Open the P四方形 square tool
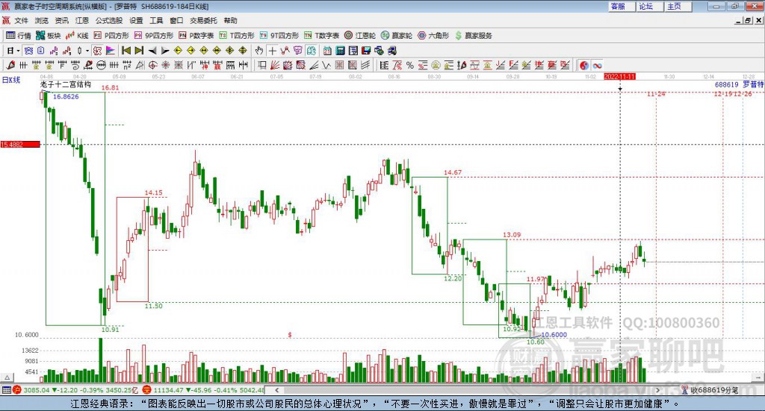Image resolution: width=765 pixels, height=411 pixels. pyautogui.click(x=111, y=36)
